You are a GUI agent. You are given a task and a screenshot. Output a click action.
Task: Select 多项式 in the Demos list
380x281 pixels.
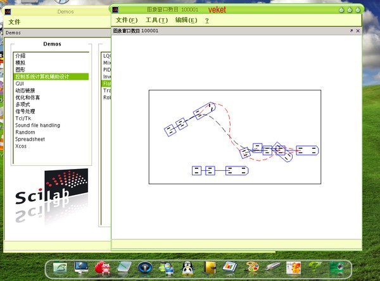click(x=51, y=104)
